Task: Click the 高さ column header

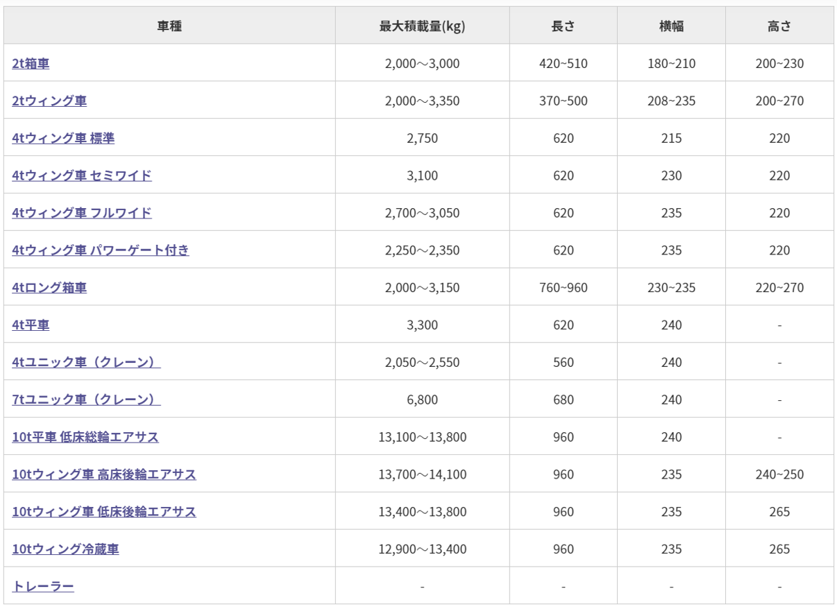Action: point(780,26)
